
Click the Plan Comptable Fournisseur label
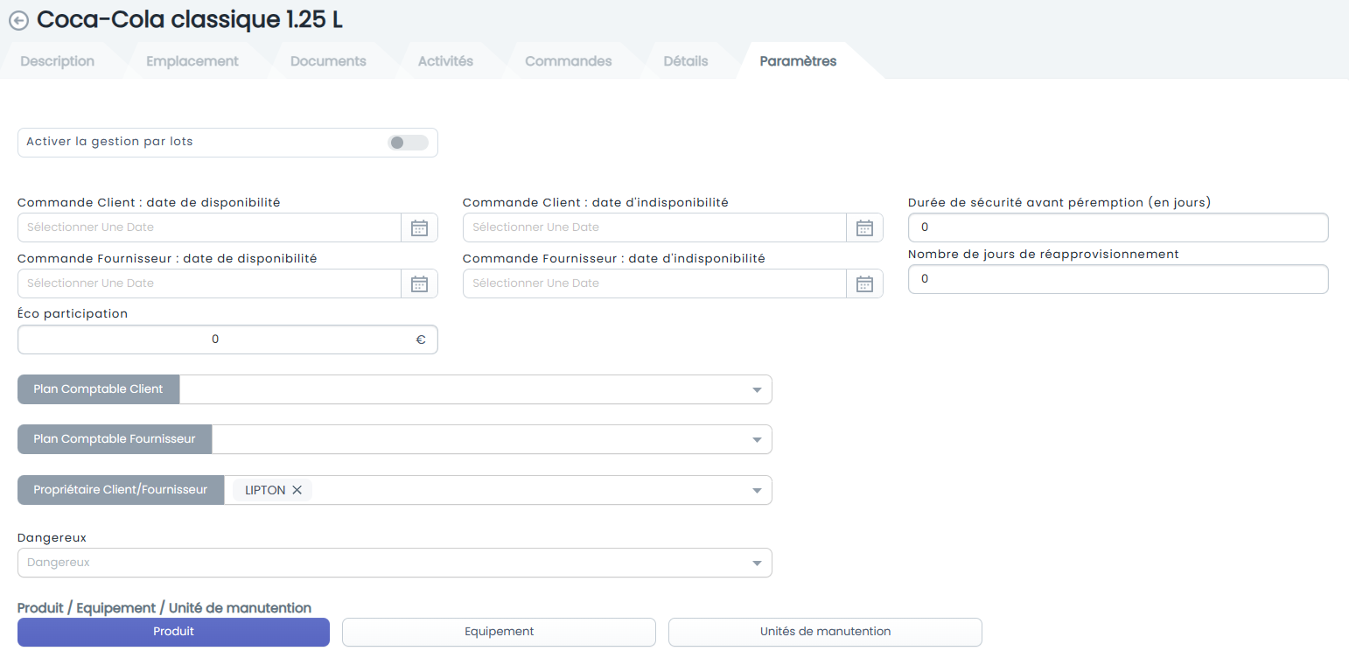pos(115,439)
